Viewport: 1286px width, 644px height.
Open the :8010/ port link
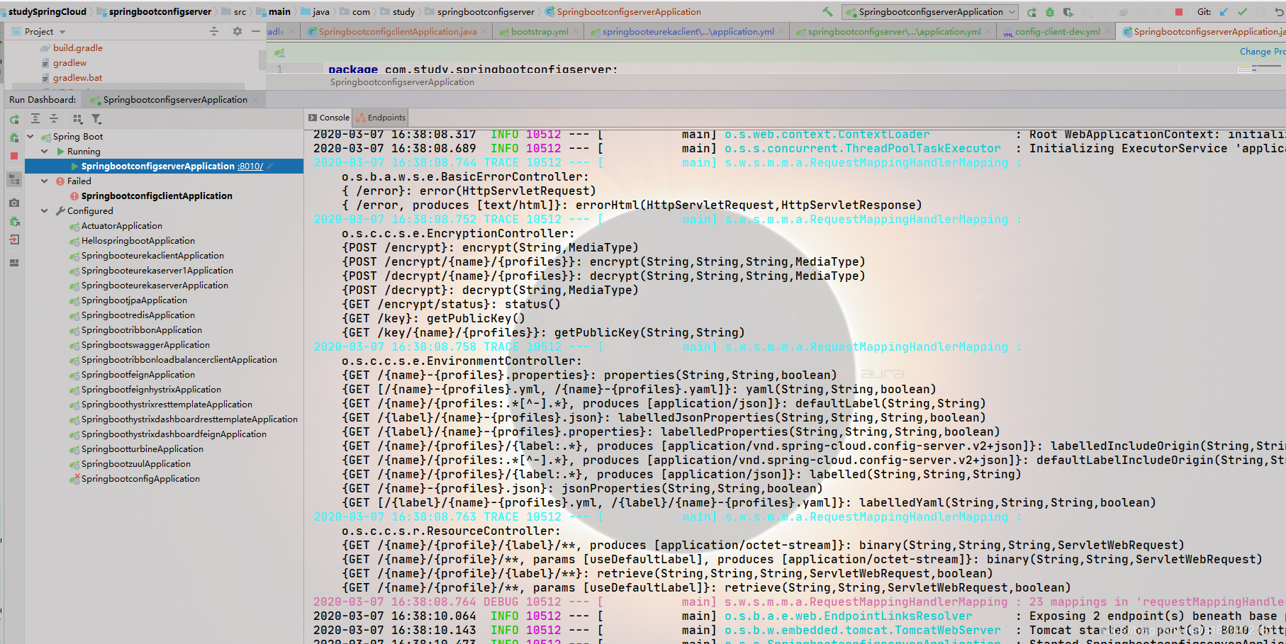tap(250, 166)
